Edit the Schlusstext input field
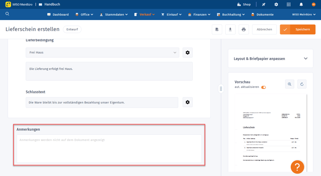 (102, 102)
